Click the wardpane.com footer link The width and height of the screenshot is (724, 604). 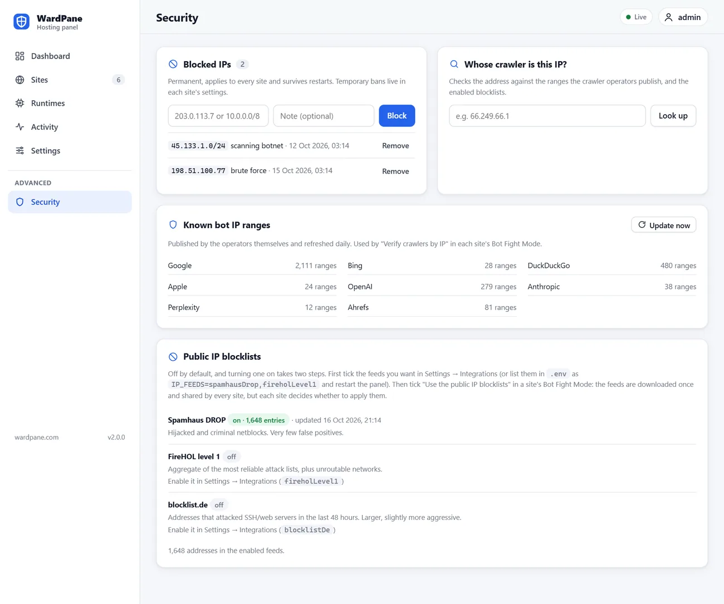(37, 438)
